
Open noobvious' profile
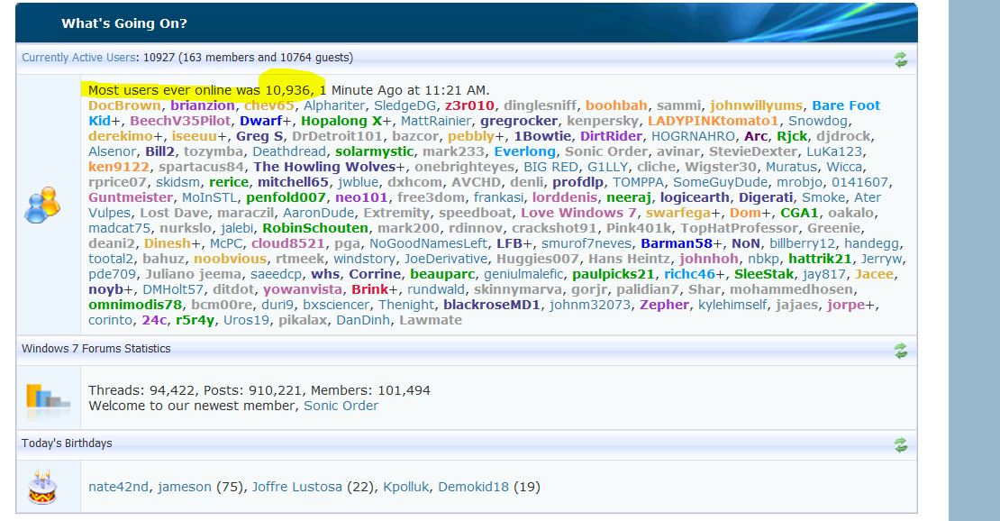point(231,259)
